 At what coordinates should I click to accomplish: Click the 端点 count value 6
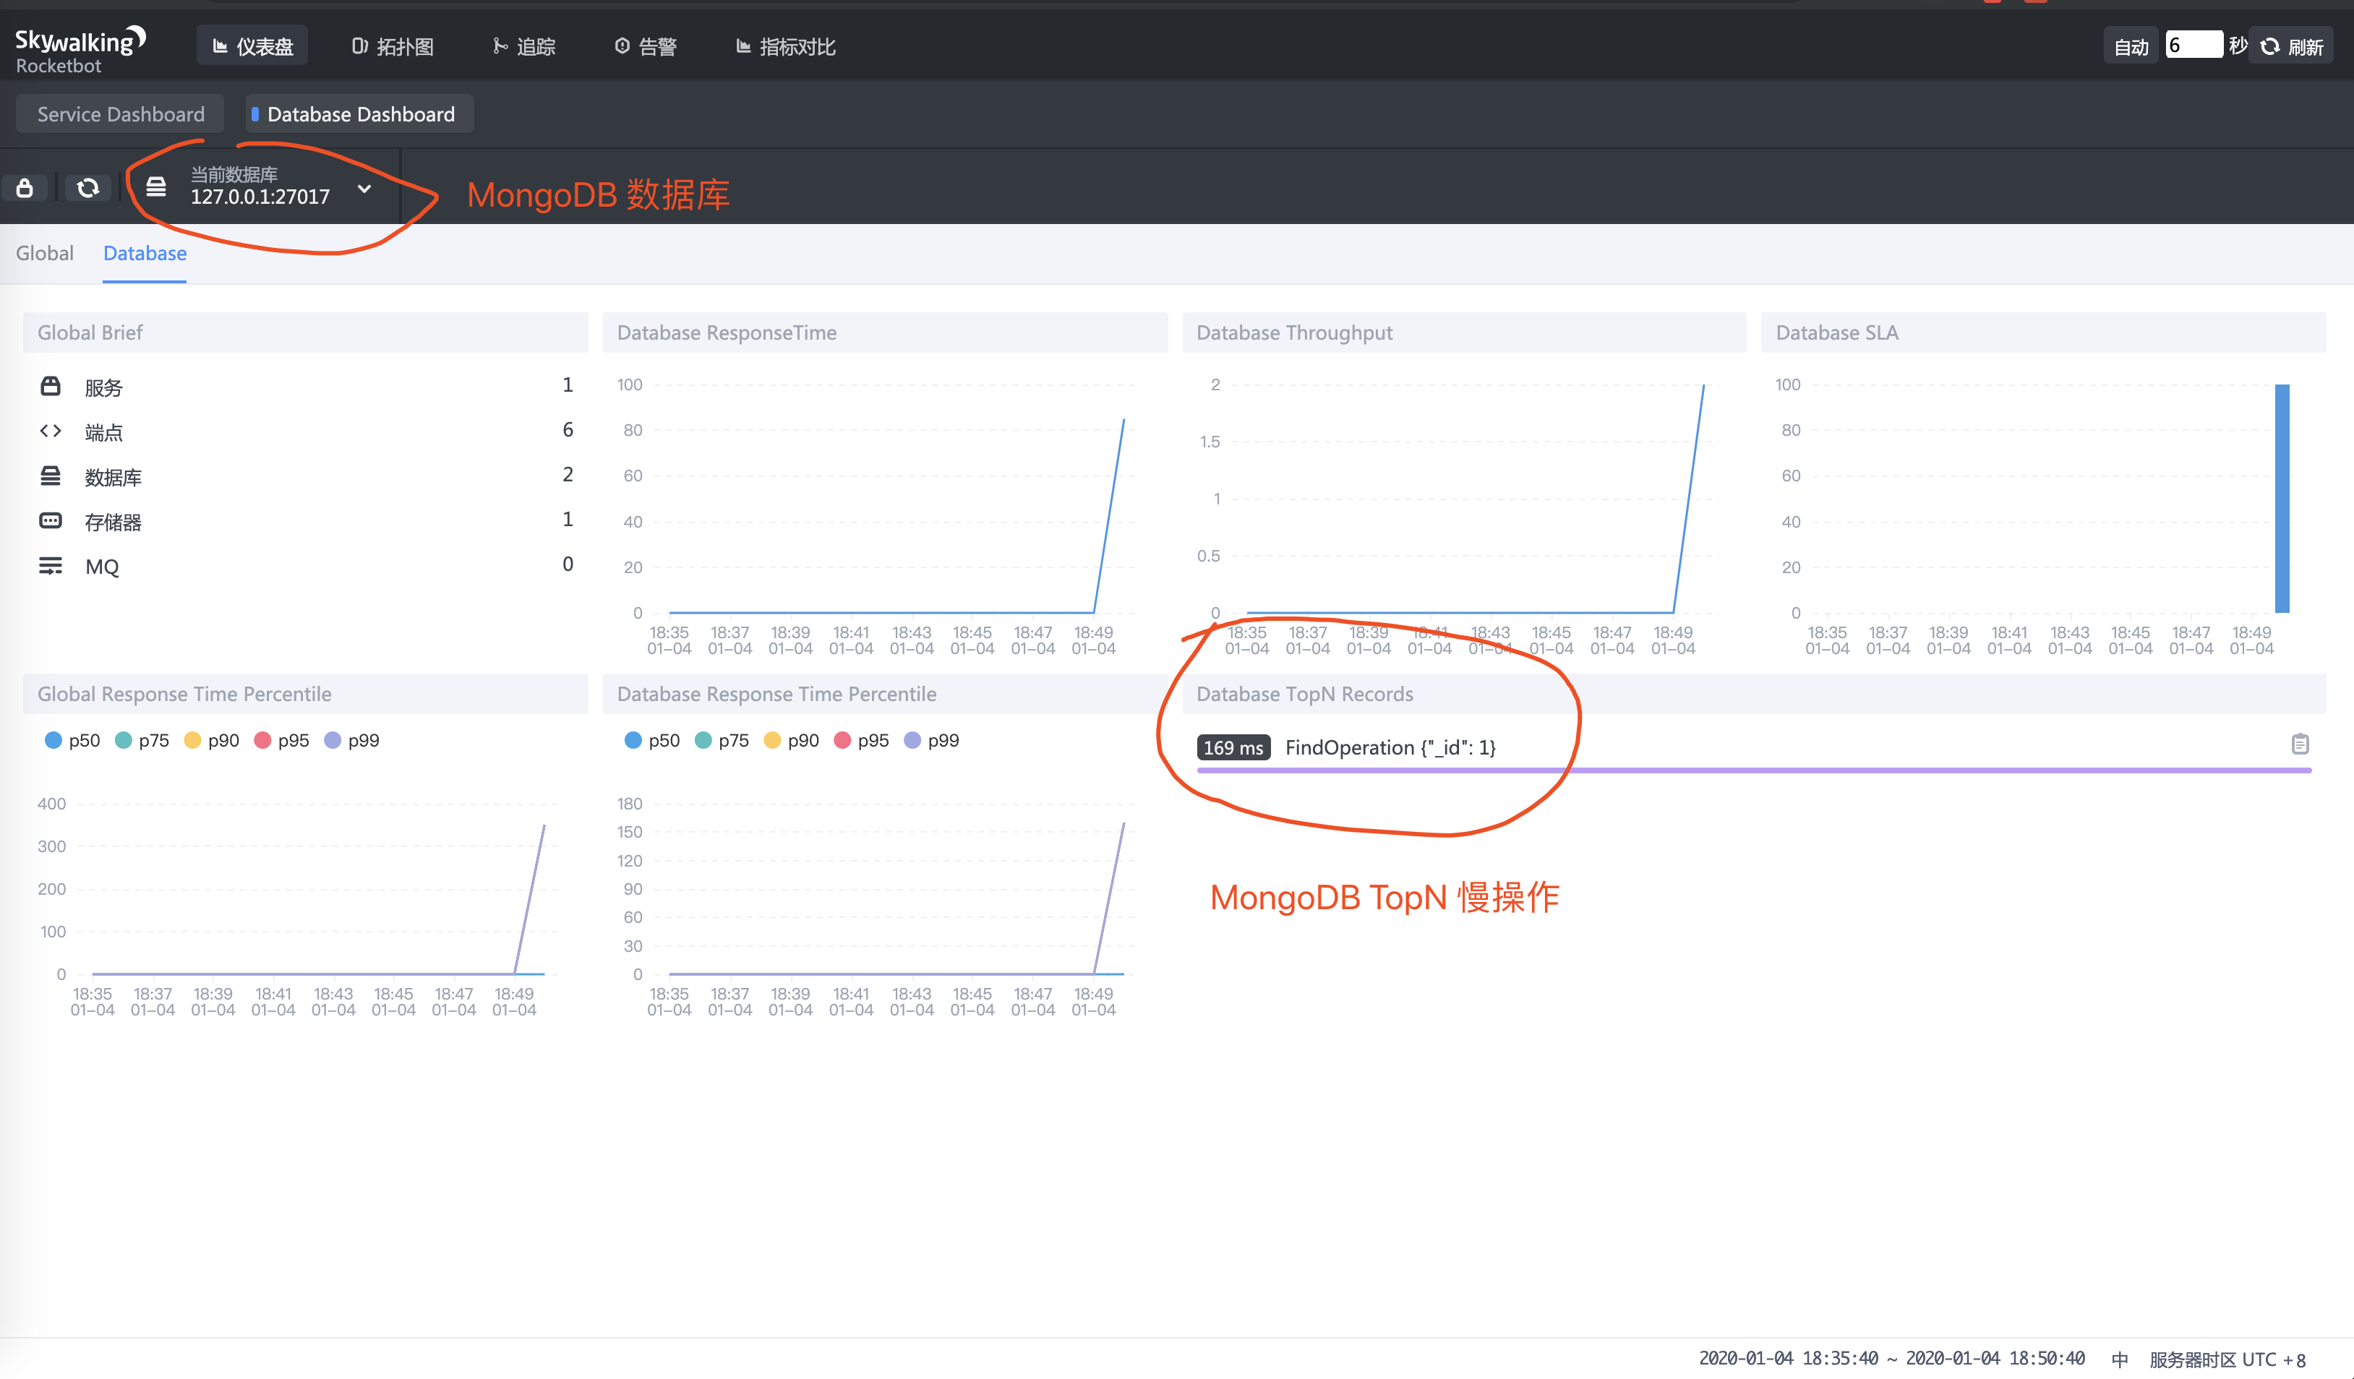click(x=568, y=429)
